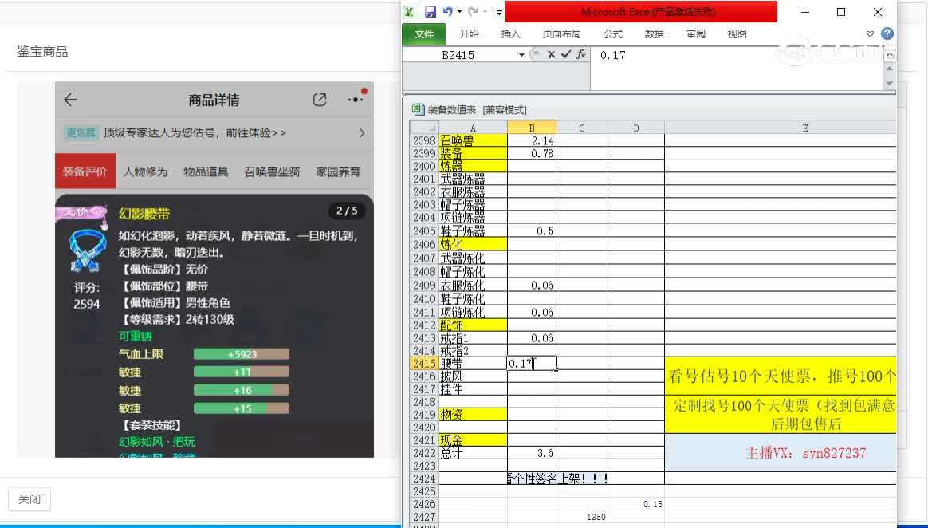Select row header 2419
928x528 pixels.
tap(424, 415)
